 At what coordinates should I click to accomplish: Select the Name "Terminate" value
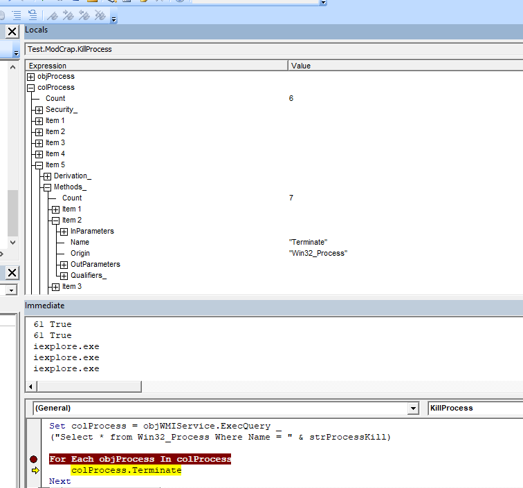tap(308, 242)
